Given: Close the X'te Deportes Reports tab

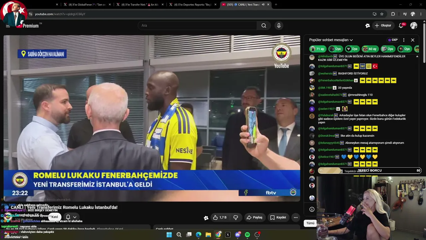Looking at the screenshot, I should [x=215, y=5].
